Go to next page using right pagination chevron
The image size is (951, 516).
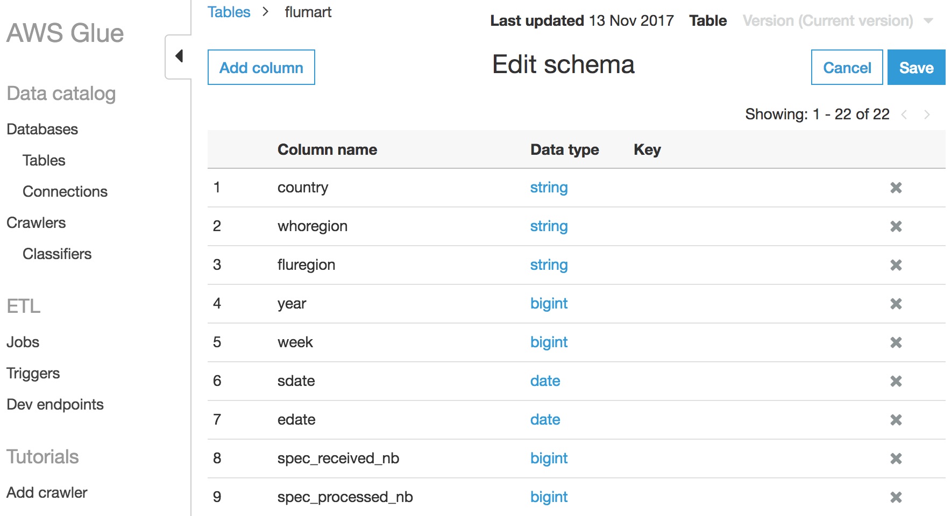(x=927, y=114)
